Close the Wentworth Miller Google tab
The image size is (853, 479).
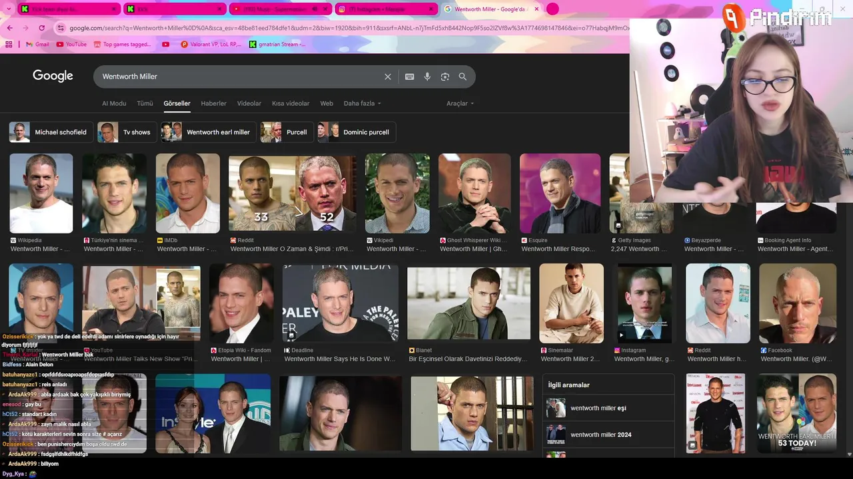[536, 9]
